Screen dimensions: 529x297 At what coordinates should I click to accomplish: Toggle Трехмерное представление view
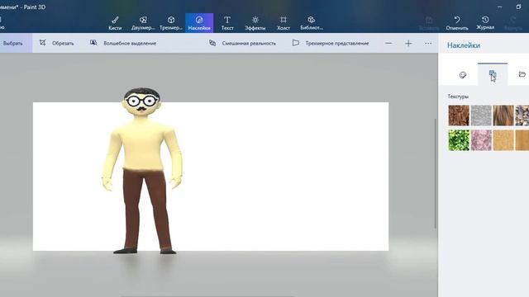[331, 43]
